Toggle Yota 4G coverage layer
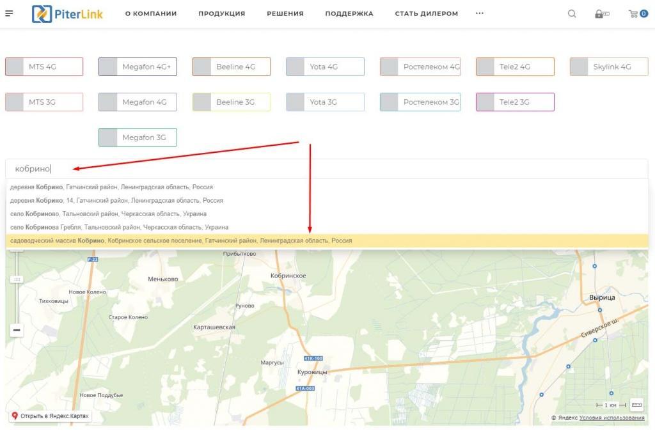Viewport: 655px width, 431px height. [x=325, y=67]
